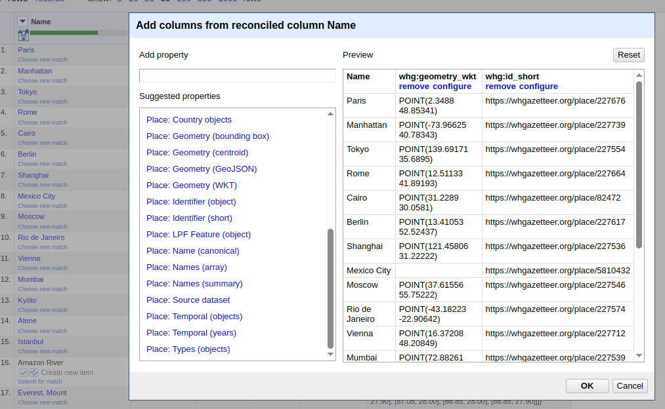Select Place: Geometry (GeoJSON) property

(x=201, y=169)
